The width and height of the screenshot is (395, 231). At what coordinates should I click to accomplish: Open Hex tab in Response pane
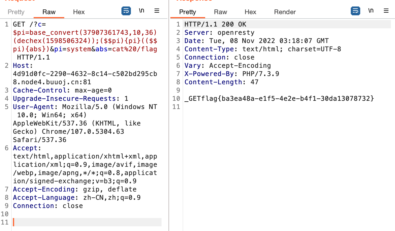click(x=251, y=12)
